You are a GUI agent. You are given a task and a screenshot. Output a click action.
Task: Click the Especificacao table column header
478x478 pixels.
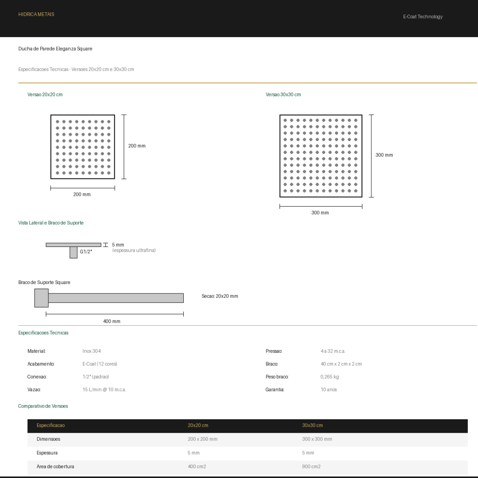tap(50, 425)
